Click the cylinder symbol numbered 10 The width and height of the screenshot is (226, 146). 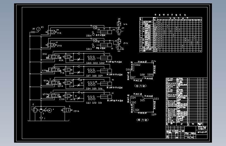[x=106, y=97]
